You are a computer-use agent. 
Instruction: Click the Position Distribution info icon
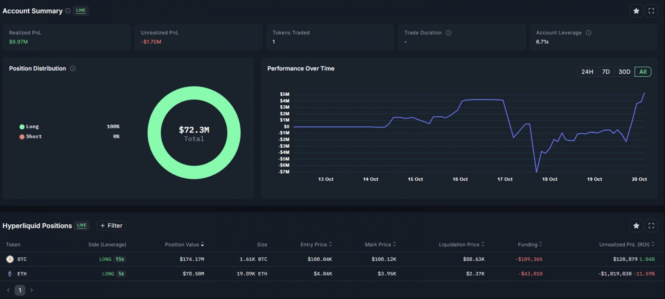click(73, 68)
